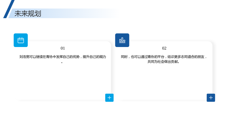Image resolution: width=229 pixels, height=129 pixels.
Task: Click the light blue plus icon
Action: click(109, 98)
